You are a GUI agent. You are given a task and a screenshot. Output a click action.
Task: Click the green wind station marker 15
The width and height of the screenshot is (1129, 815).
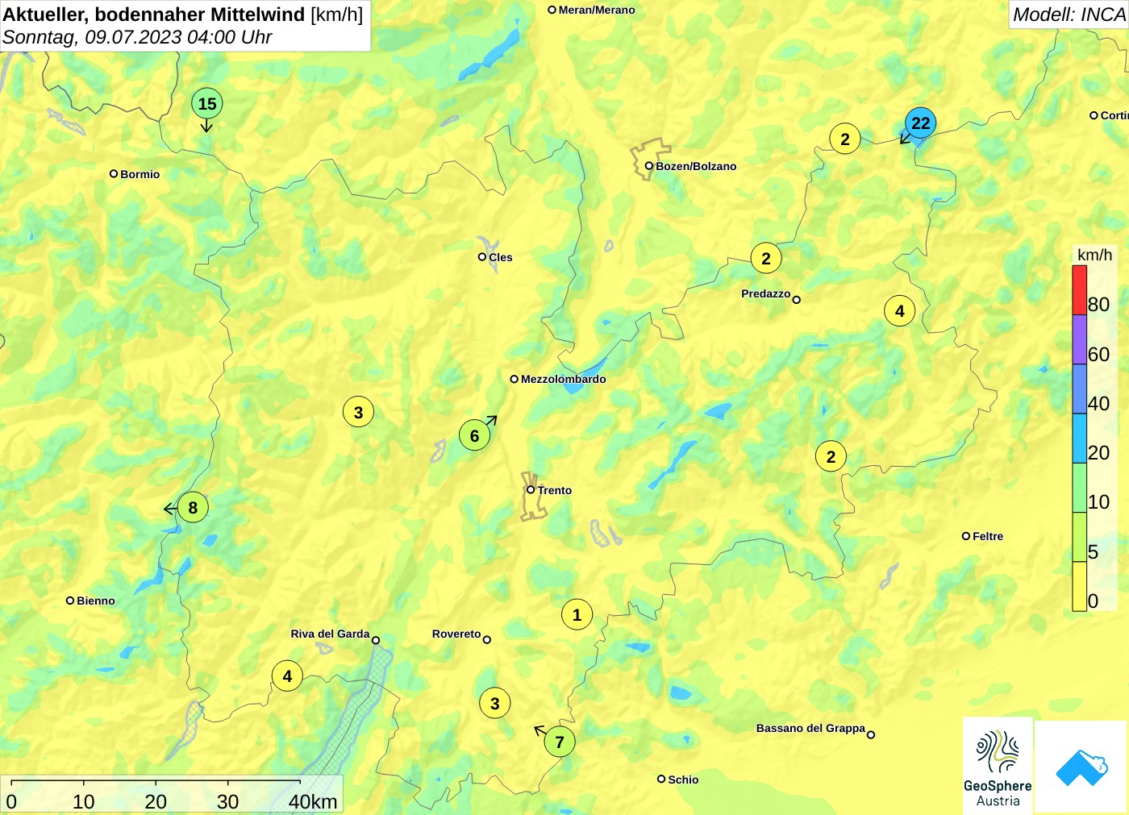(x=207, y=104)
